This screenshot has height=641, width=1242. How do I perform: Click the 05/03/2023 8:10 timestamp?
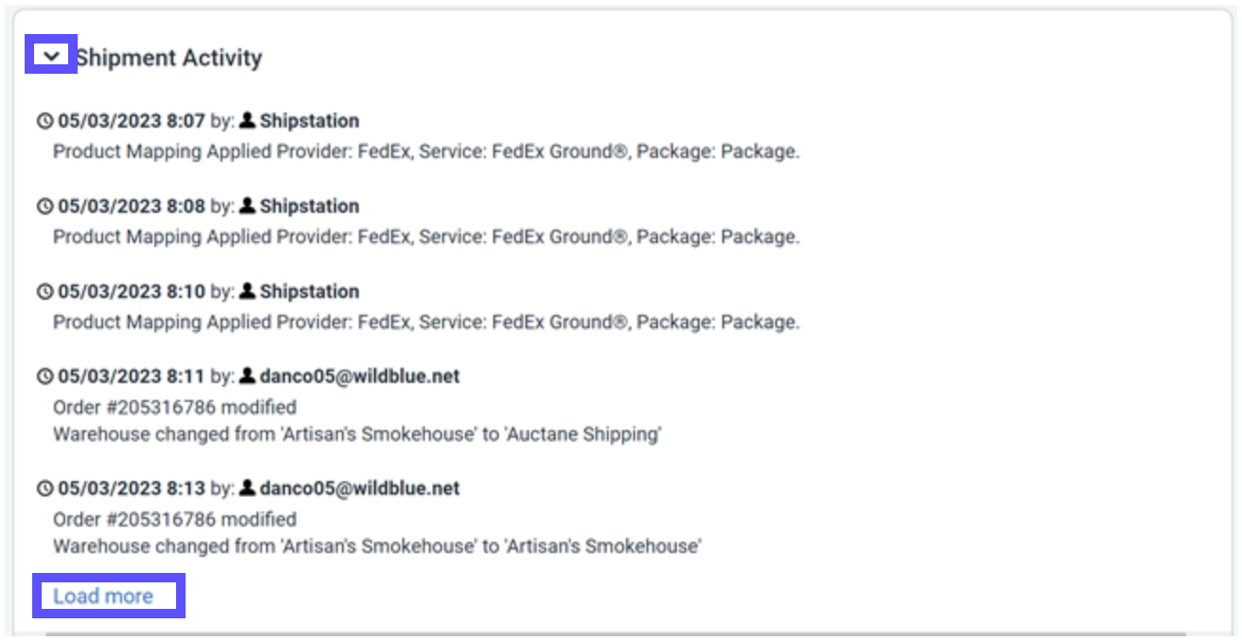(x=131, y=291)
